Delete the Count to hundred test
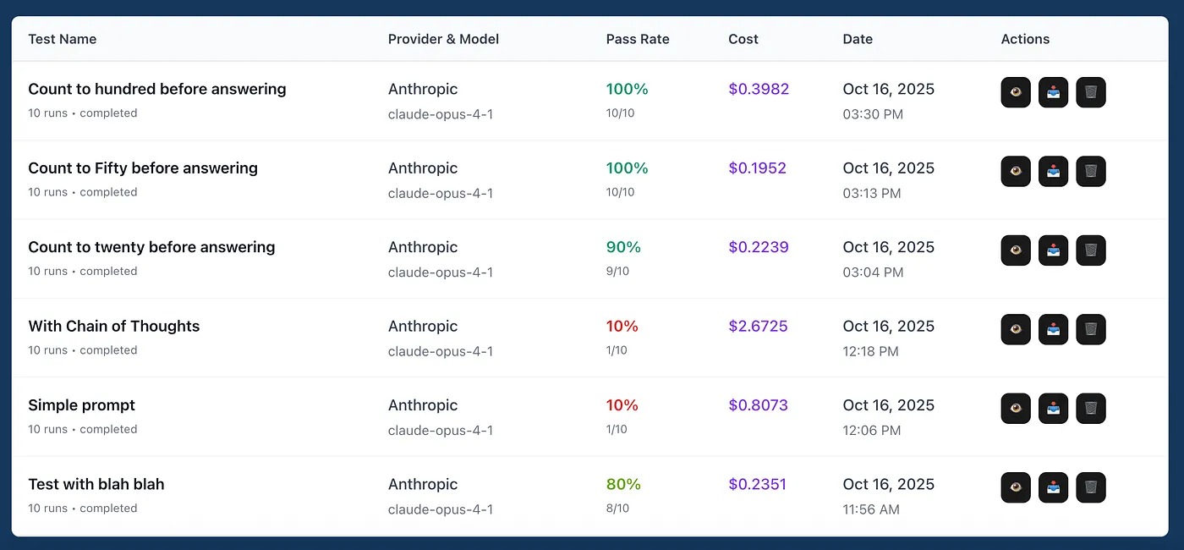 pyautogui.click(x=1091, y=92)
